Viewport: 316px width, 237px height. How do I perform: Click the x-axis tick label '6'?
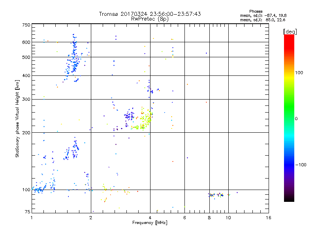click(x=184, y=218)
